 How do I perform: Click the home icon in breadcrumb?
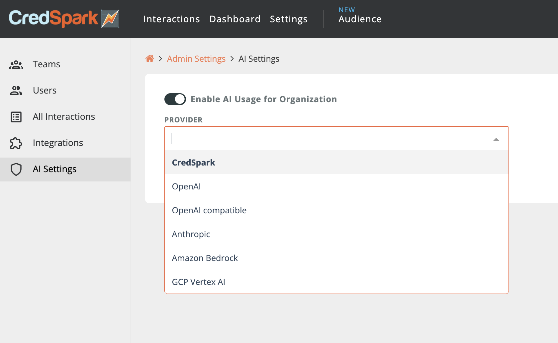pos(150,58)
